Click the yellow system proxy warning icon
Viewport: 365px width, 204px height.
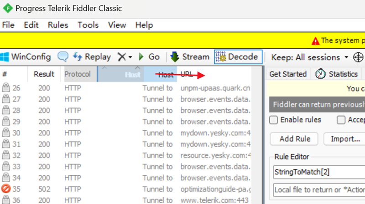(315, 41)
